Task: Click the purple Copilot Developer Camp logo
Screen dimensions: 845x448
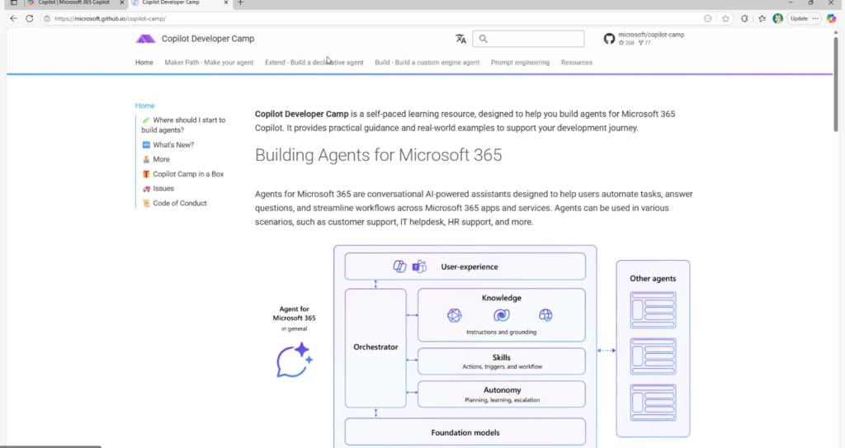Action: pyautogui.click(x=145, y=39)
